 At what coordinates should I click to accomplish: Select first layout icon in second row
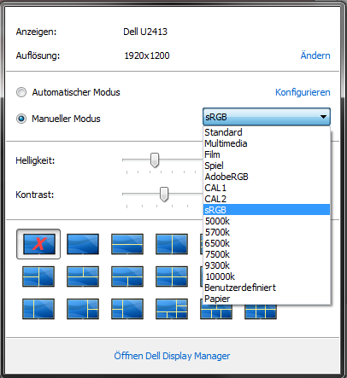point(38,276)
